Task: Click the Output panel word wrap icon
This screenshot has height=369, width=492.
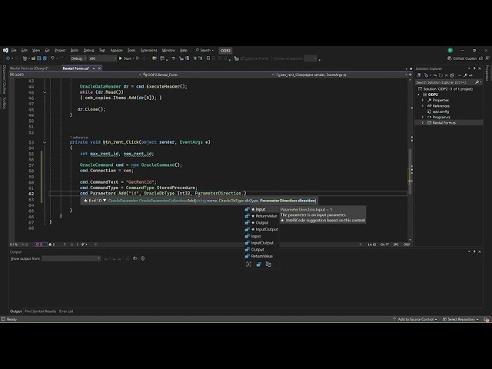Action: [135, 258]
